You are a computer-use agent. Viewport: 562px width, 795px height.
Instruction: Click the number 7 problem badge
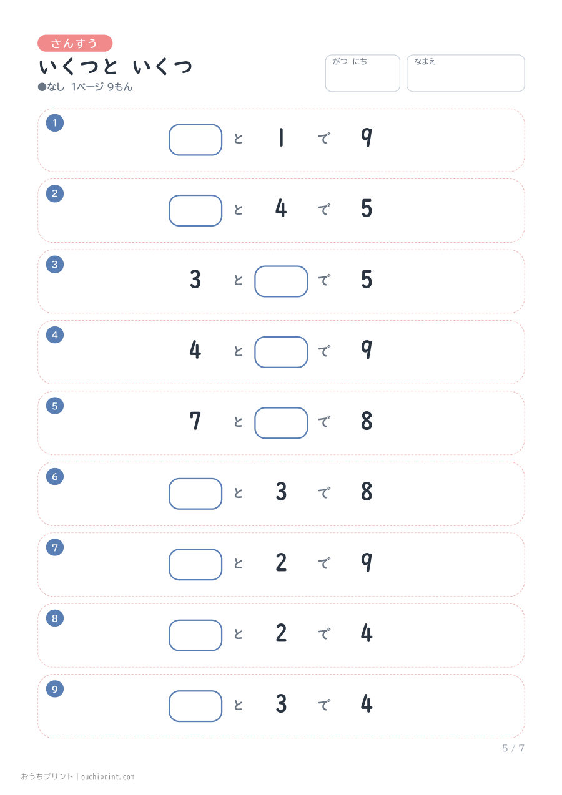pyautogui.click(x=55, y=547)
